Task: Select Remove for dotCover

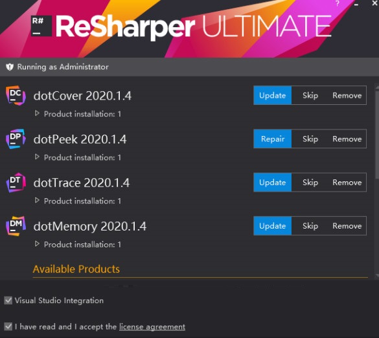Action: [x=347, y=95]
